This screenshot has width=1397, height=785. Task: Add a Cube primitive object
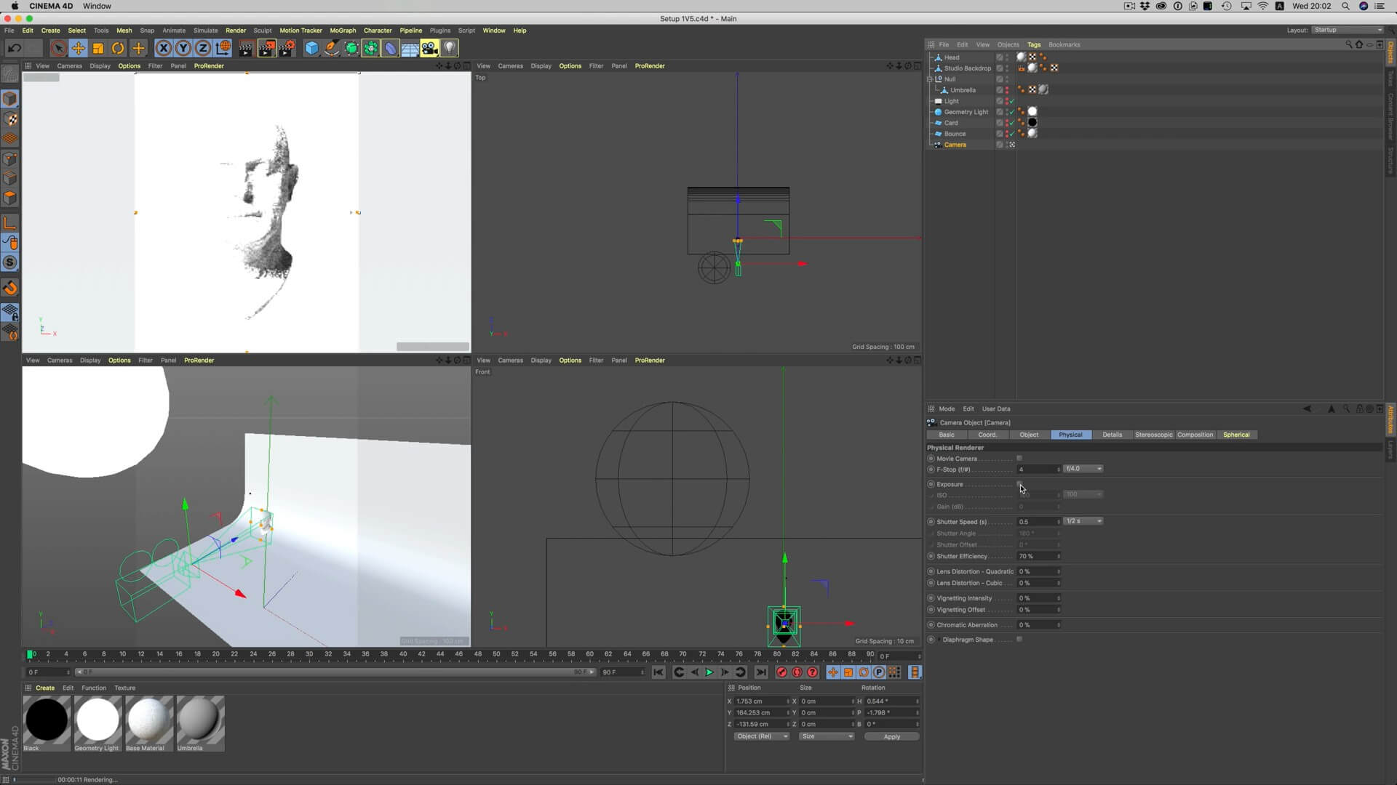[x=311, y=49]
